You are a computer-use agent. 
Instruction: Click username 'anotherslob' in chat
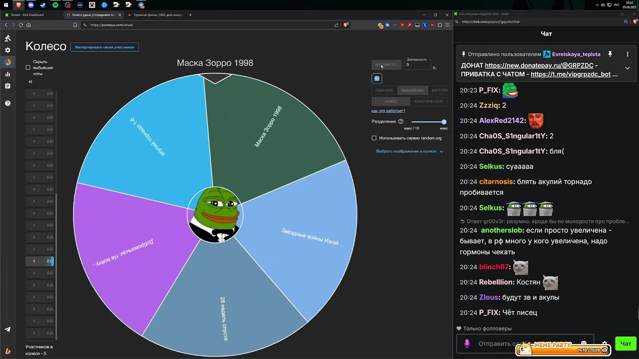(x=502, y=230)
